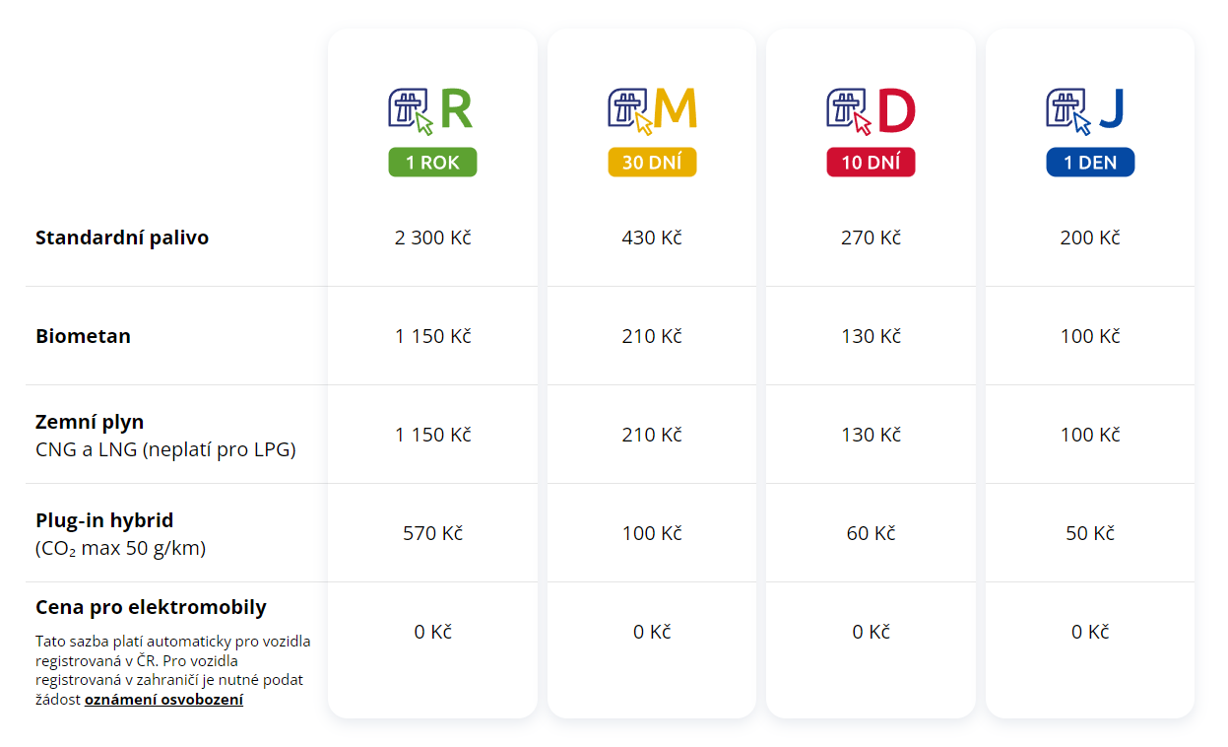Image resolution: width=1228 pixels, height=747 pixels.
Task: Click the 270 Kč ten-day price
Action: pyautogui.click(x=871, y=238)
